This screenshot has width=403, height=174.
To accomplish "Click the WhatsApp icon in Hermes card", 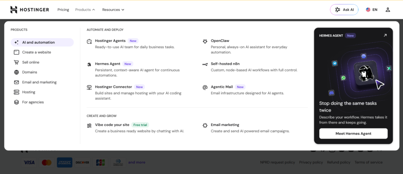I will click(343, 78).
